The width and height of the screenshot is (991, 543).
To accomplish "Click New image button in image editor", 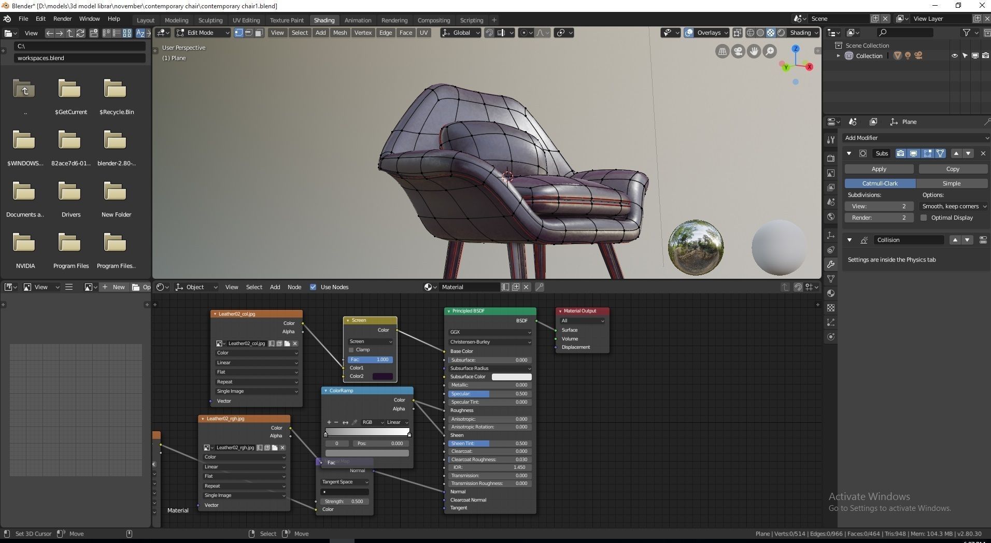I will [114, 287].
